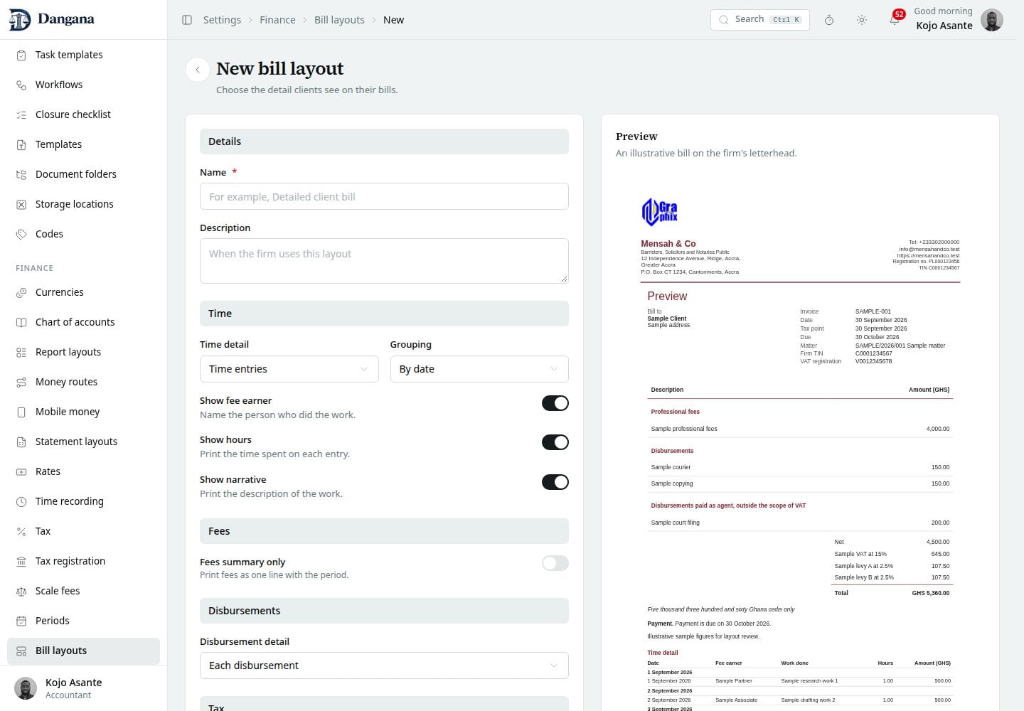Click the Currencies icon
Image resolution: width=1024 pixels, height=711 pixels.
[21, 292]
